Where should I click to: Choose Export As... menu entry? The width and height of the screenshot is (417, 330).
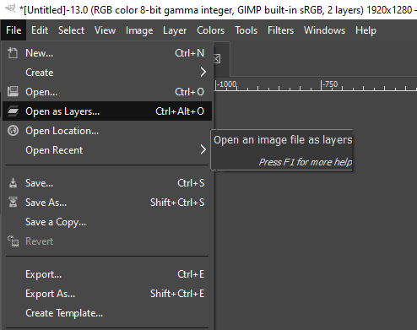pyautogui.click(x=107, y=294)
